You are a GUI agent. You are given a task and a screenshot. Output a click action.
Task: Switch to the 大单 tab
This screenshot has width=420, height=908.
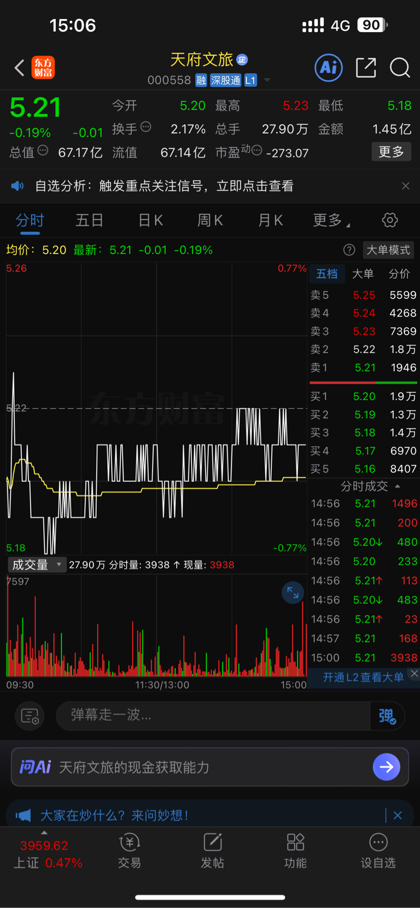pyautogui.click(x=363, y=274)
